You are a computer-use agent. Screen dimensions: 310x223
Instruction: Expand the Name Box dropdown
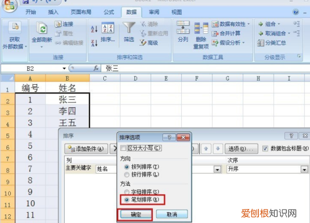[64, 69]
